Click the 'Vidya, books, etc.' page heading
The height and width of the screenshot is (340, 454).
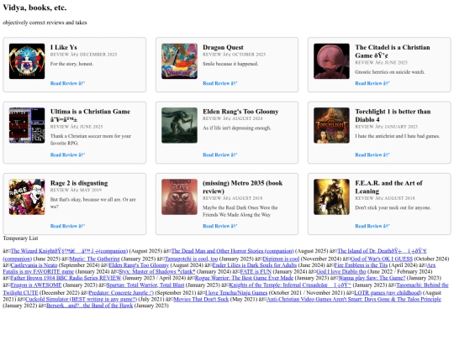point(34,8)
